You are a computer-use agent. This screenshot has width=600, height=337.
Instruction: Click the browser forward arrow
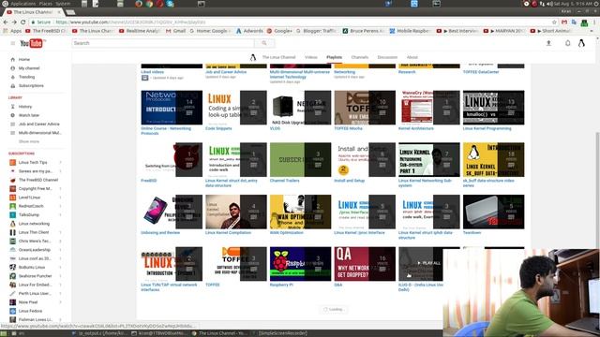click(x=14, y=22)
